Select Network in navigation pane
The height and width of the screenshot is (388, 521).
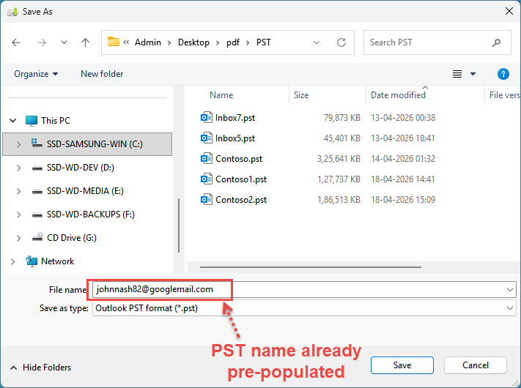[57, 261]
